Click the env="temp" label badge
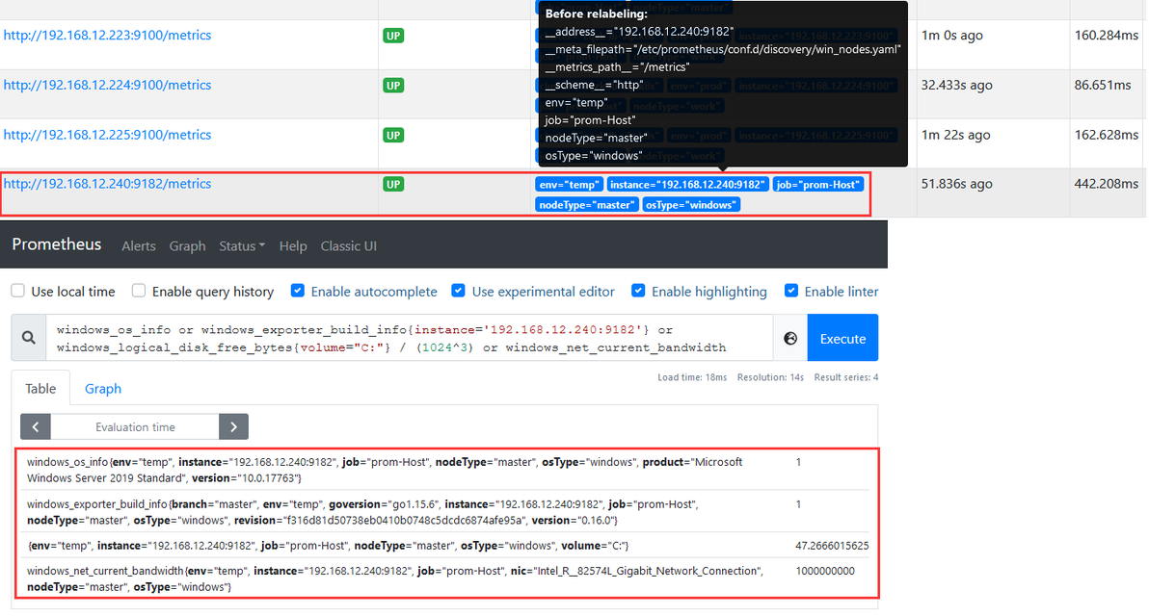1149x616 pixels. tap(570, 185)
